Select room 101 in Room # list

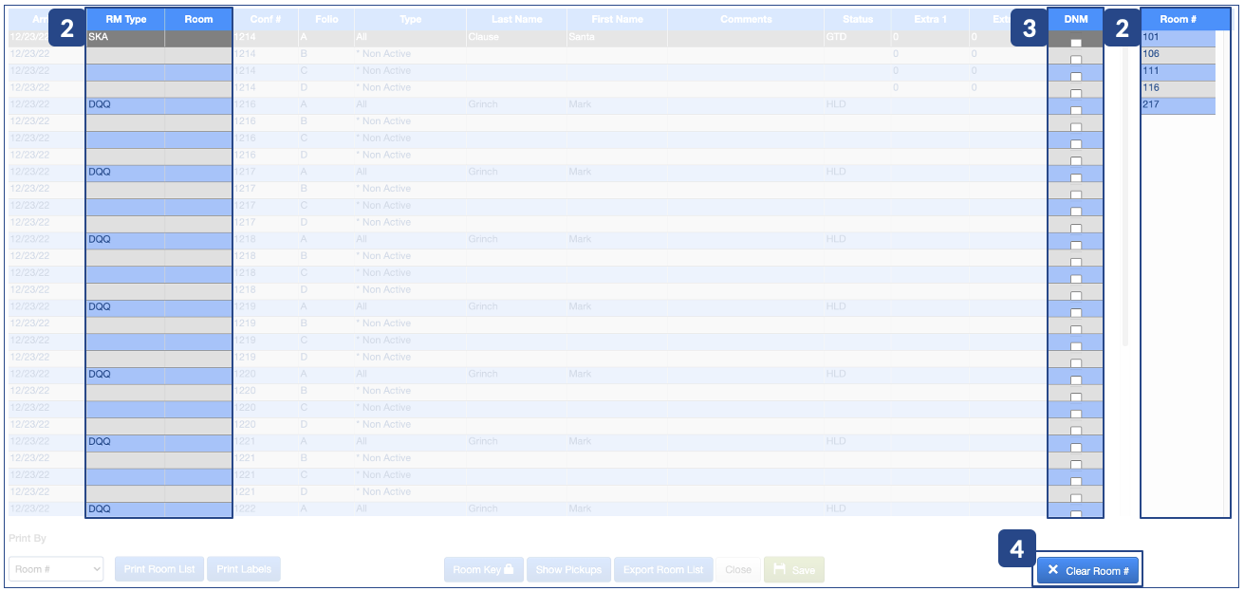[1178, 37]
